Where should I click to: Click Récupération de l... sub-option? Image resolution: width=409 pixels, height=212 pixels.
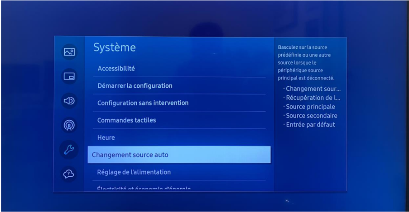point(313,98)
